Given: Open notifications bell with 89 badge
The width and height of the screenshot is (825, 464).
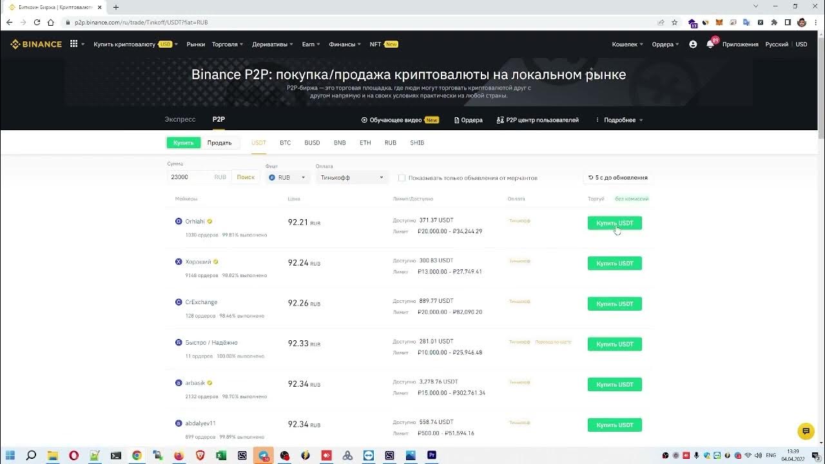Looking at the screenshot, I should (x=710, y=44).
